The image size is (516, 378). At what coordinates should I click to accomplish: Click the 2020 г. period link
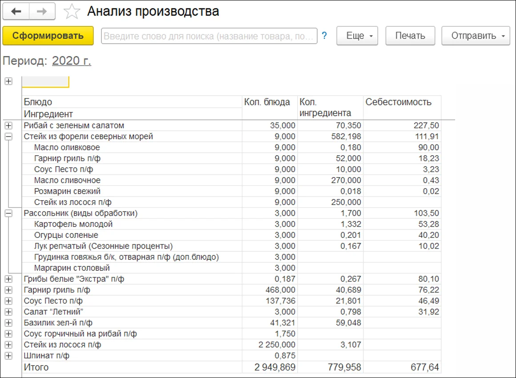[72, 61]
